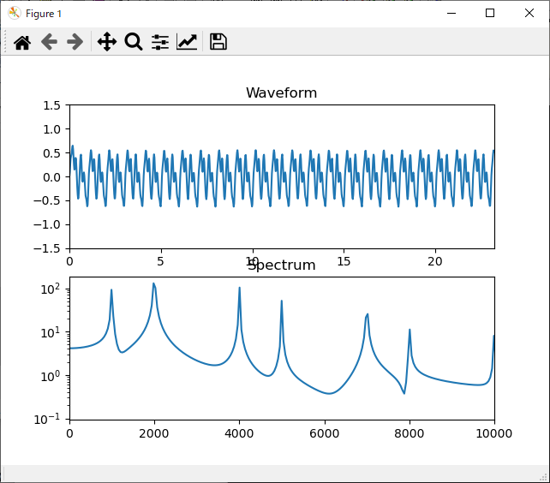
Task: Click the Home reset view icon
Action: click(22, 42)
